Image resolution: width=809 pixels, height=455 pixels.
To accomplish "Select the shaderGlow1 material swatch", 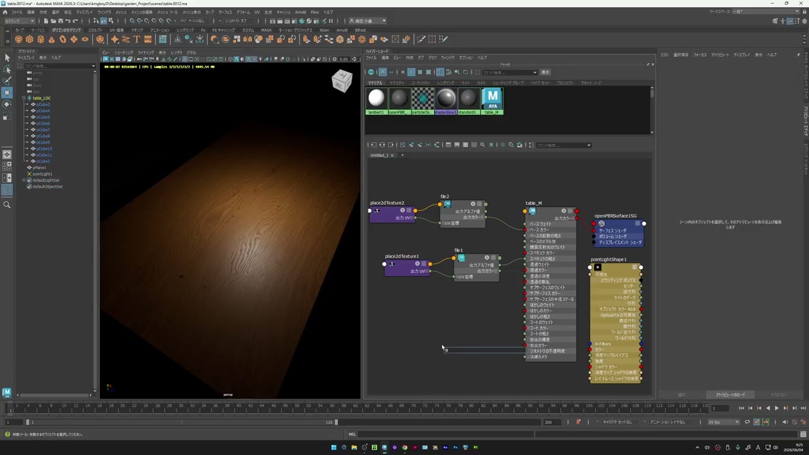I will (x=446, y=101).
